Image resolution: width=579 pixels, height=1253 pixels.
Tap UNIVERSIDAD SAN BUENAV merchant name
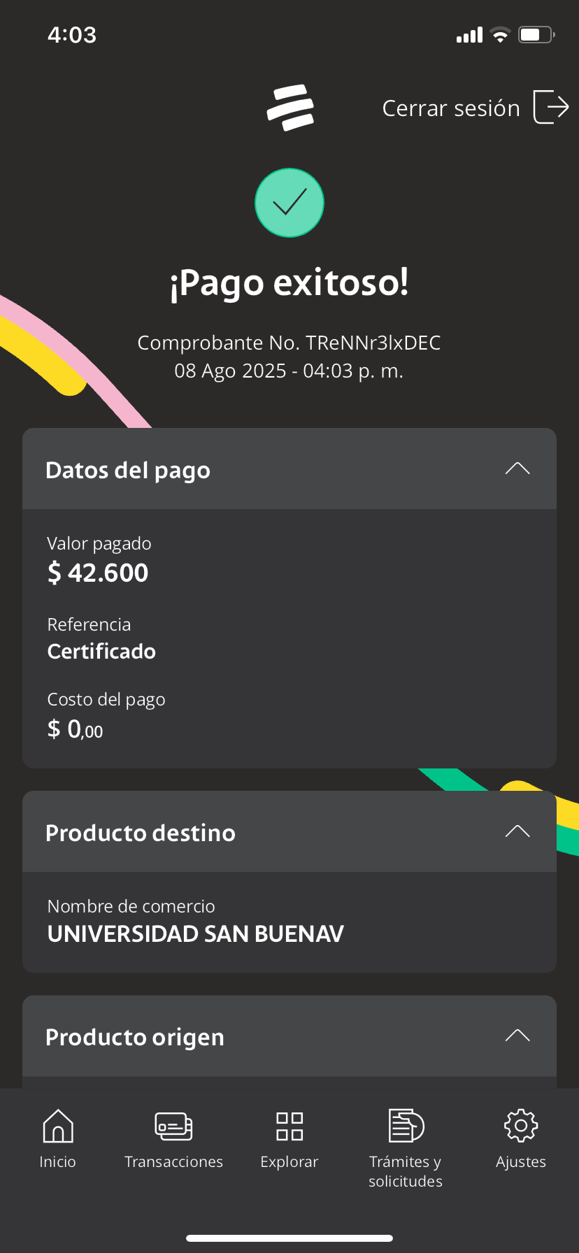pos(196,934)
